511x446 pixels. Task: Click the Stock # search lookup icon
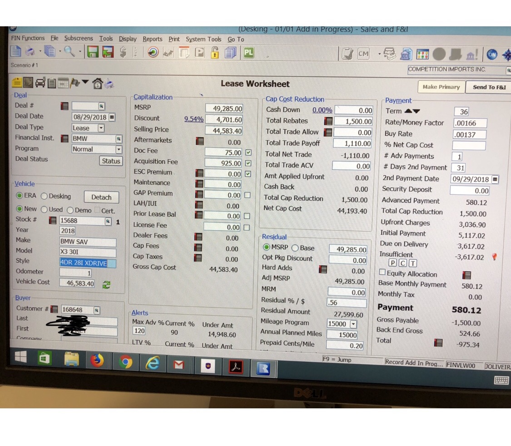point(108,221)
